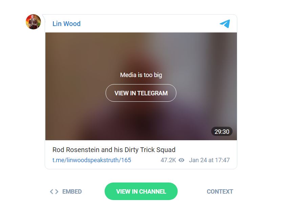Open the Lin Wood channel name link

pos(66,24)
